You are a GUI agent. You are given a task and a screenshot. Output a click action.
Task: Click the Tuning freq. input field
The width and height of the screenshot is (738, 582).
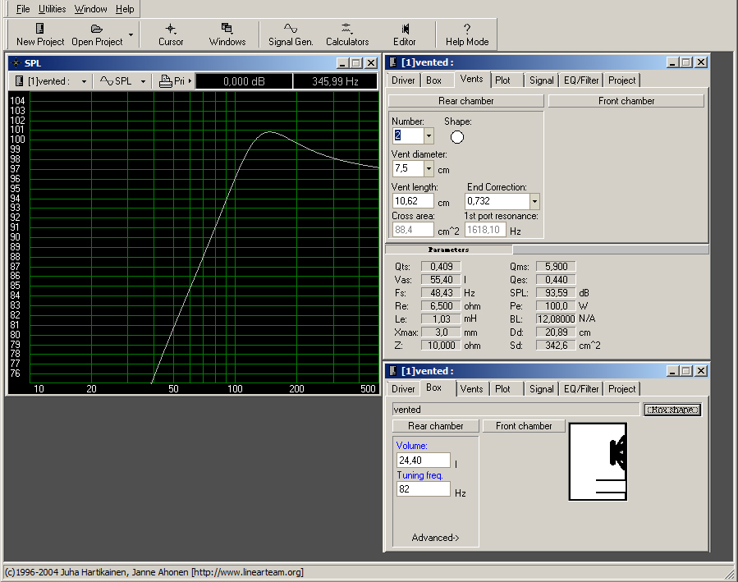click(x=423, y=489)
